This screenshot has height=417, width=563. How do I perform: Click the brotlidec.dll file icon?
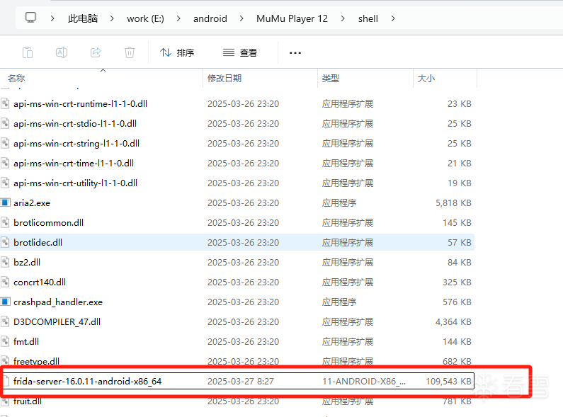5,242
